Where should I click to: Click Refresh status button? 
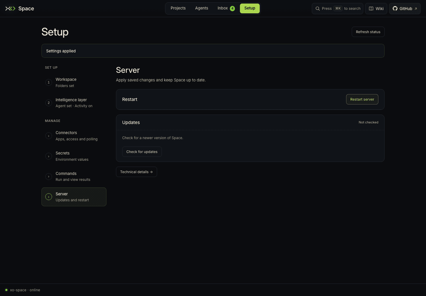[368, 32]
